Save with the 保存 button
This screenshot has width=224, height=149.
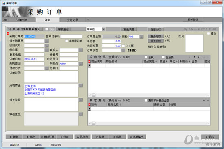pos(65,137)
